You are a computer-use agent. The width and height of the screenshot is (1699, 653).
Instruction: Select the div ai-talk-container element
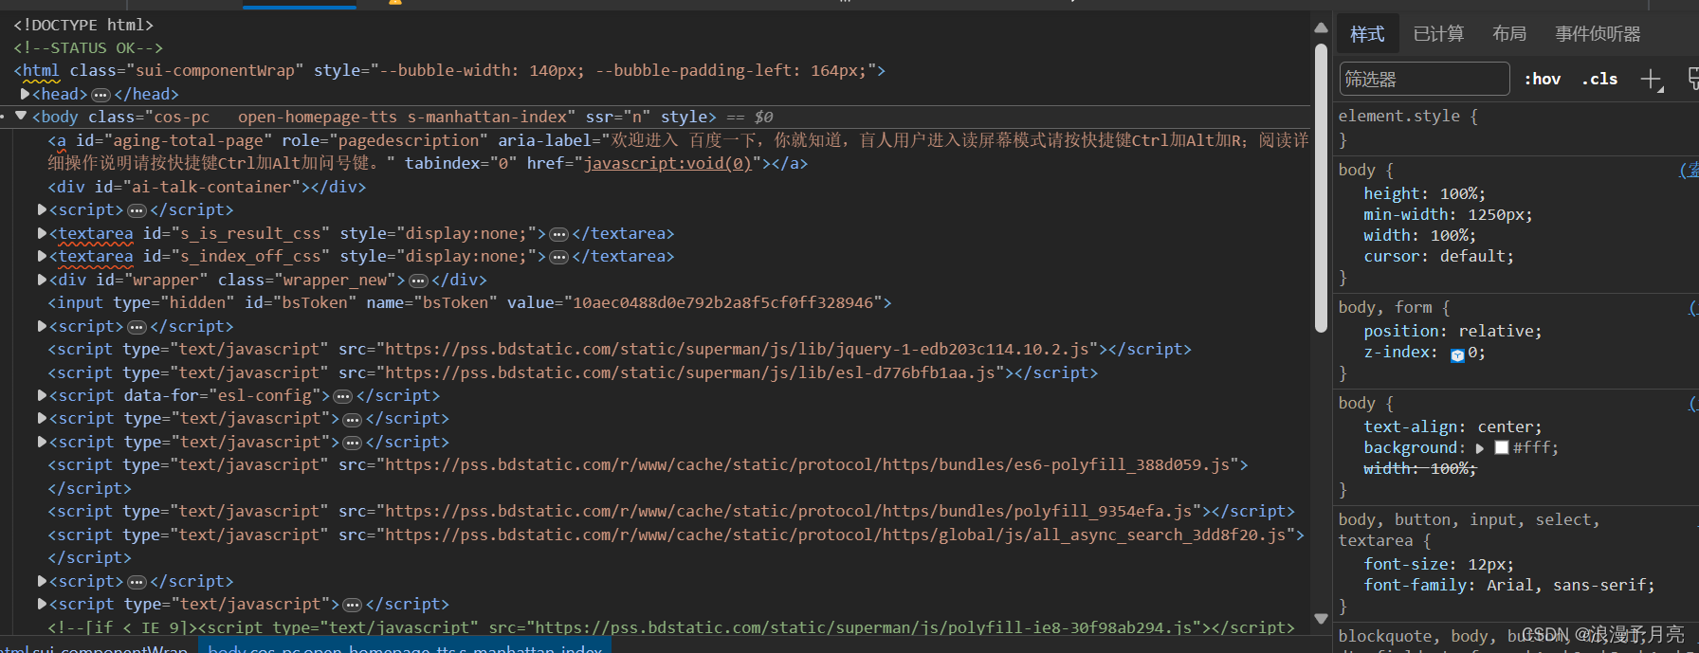pyautogui.click(x=207, y=187)
